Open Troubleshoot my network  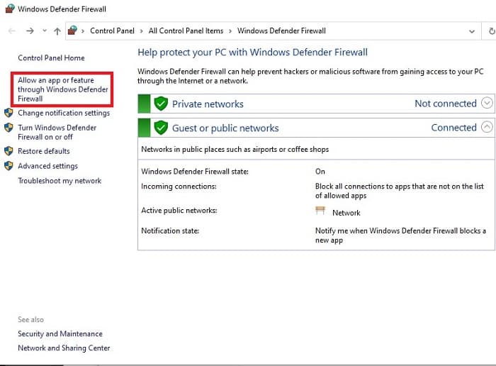60,181
